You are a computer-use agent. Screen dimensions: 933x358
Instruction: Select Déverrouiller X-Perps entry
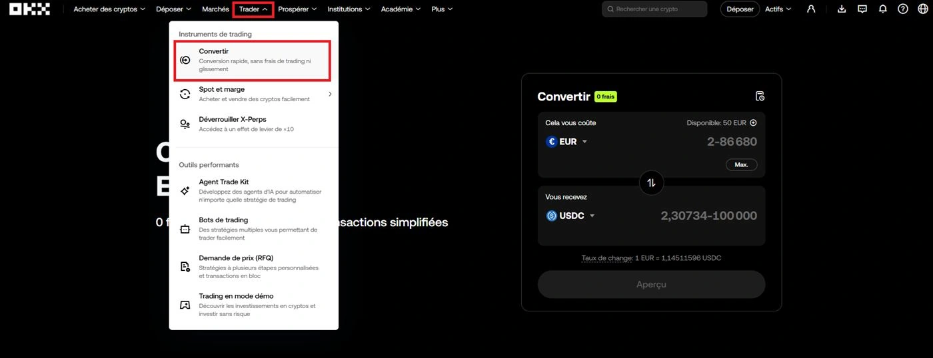coord(254,124)
